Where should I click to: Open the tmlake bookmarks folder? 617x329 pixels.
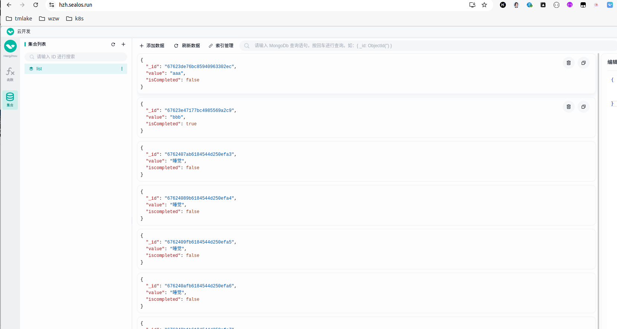(19, 19)
